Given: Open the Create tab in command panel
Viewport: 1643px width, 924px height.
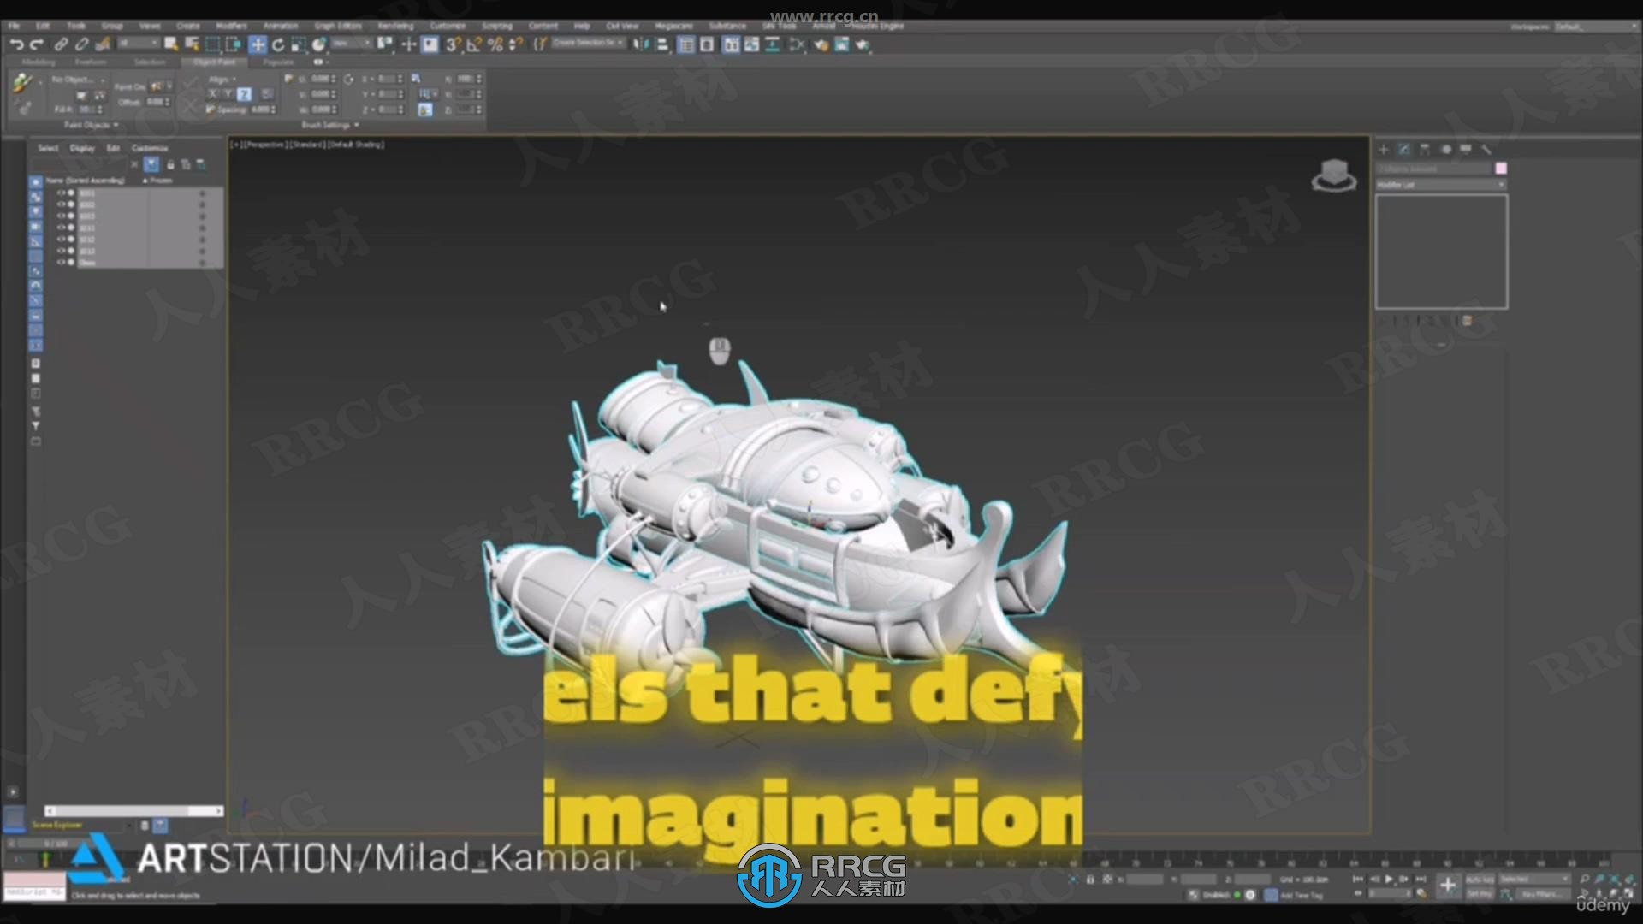Looking at the screenshot, I should click(1384, 149).
